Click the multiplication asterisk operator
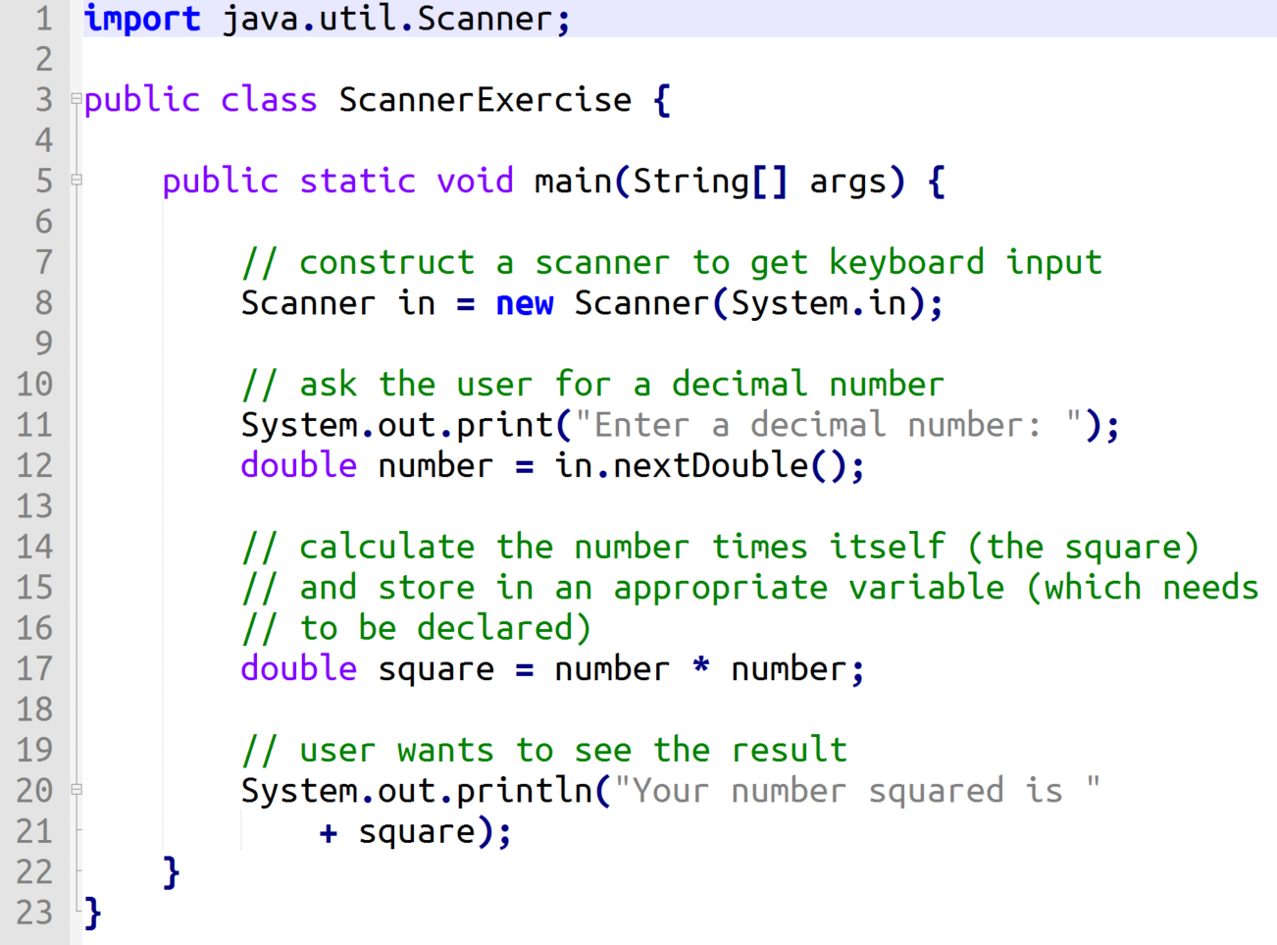 pos(700,669)
